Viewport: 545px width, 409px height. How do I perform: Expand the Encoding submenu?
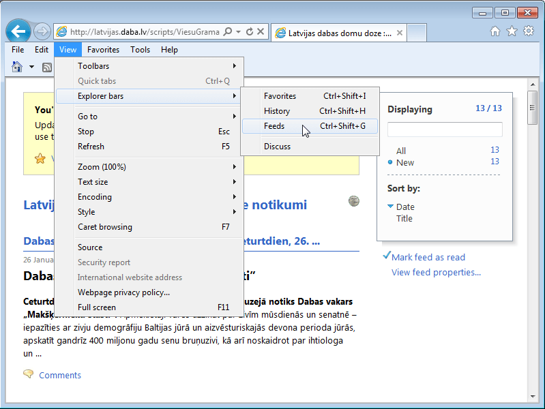[x=149, y=197]
